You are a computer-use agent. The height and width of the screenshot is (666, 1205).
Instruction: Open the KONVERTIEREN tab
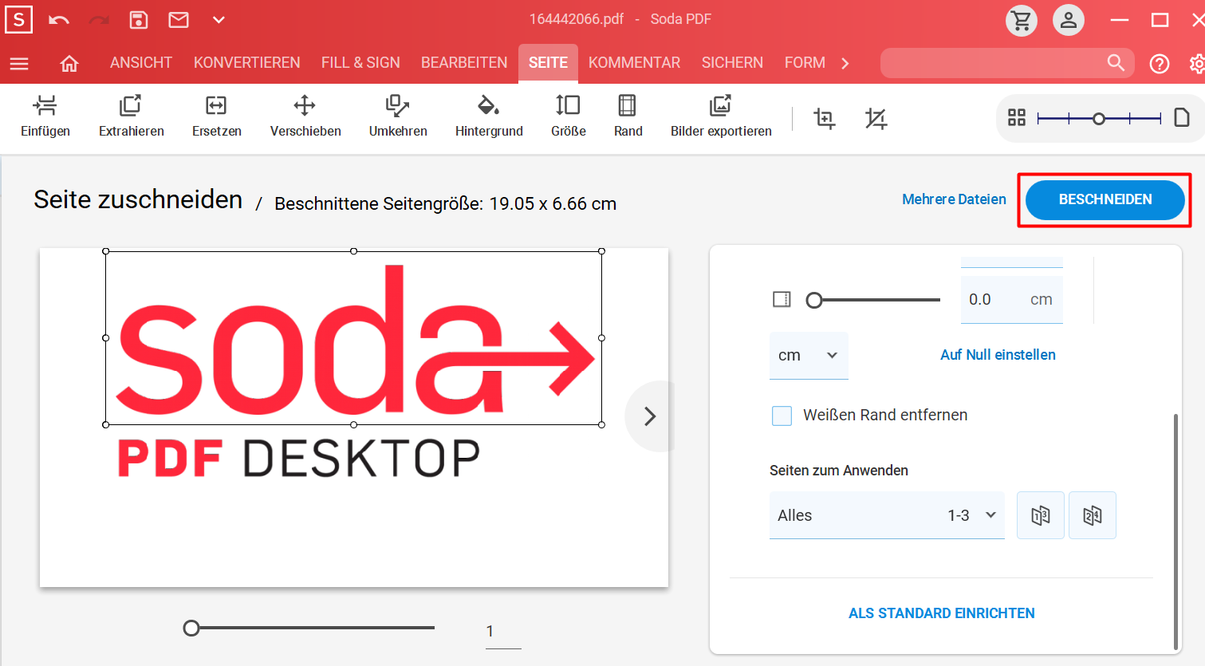point(247,62)
